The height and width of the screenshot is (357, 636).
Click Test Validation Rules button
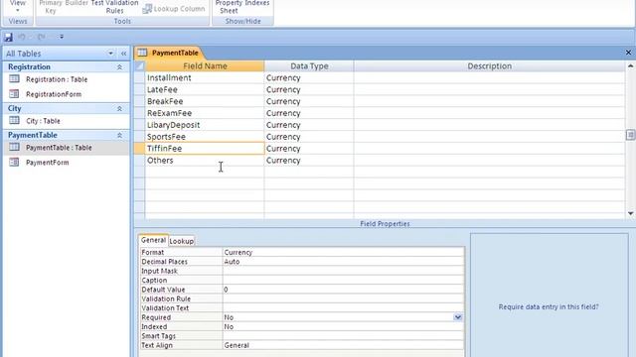pyautogui.click(x=115, y=7)
